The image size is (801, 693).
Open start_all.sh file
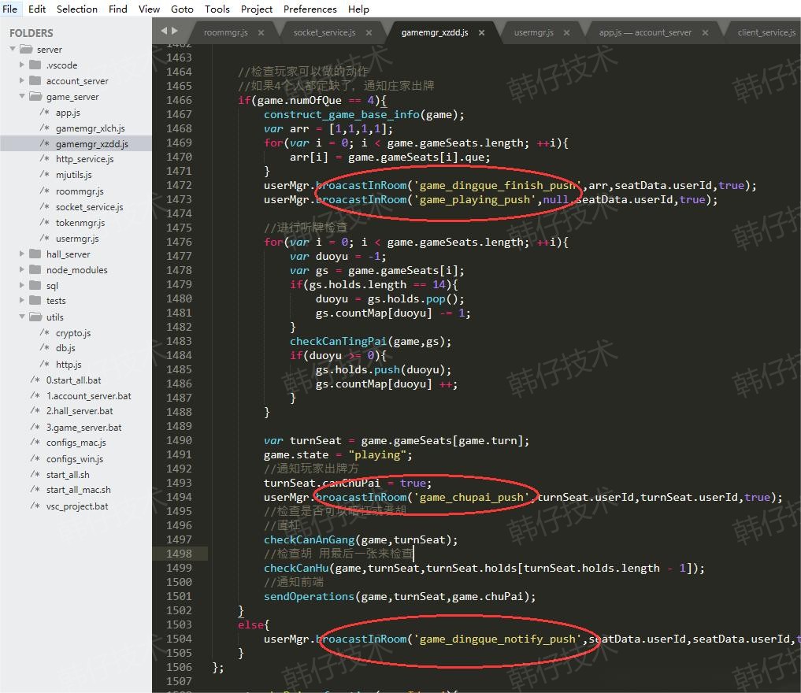pyautogui.click(x=68, y=474)
